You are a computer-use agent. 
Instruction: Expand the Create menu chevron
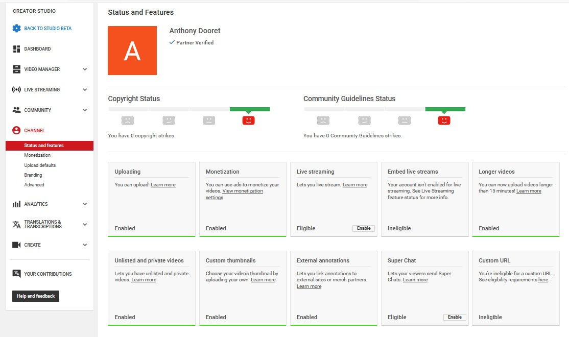[x=85, y=245]
